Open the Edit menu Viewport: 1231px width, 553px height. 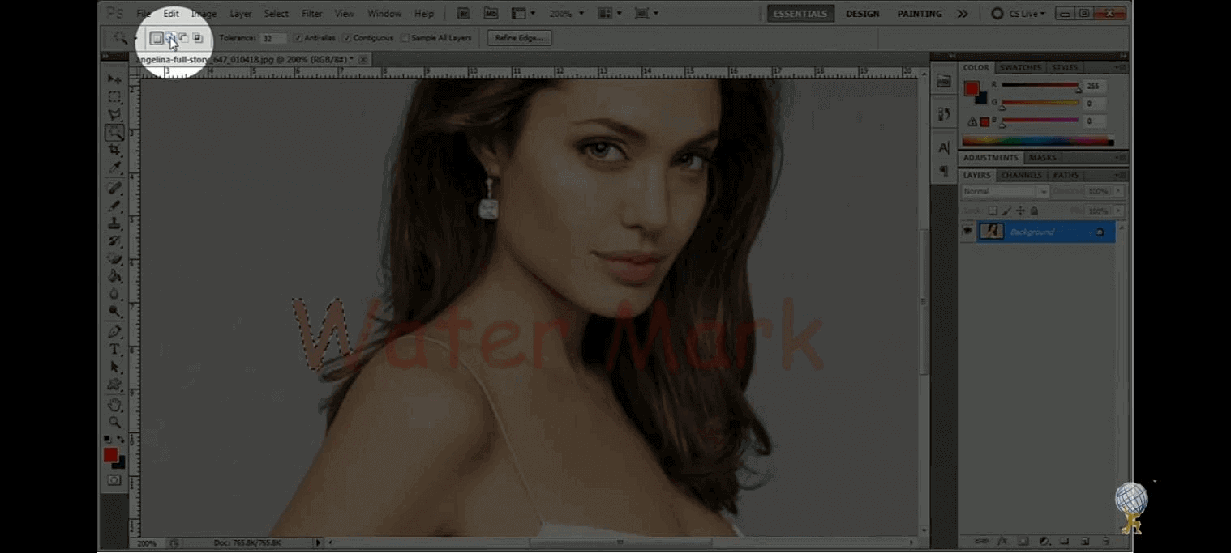click(171, 14)
